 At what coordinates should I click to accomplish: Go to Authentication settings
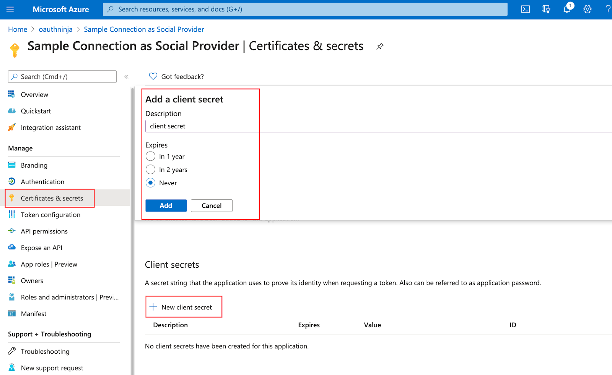(42, 182)
